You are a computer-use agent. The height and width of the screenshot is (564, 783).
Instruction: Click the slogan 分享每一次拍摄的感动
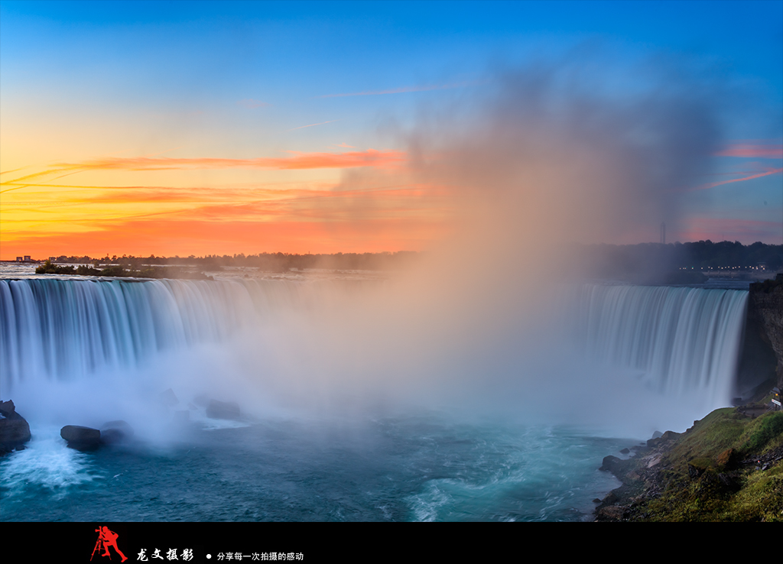click(260, 556)
